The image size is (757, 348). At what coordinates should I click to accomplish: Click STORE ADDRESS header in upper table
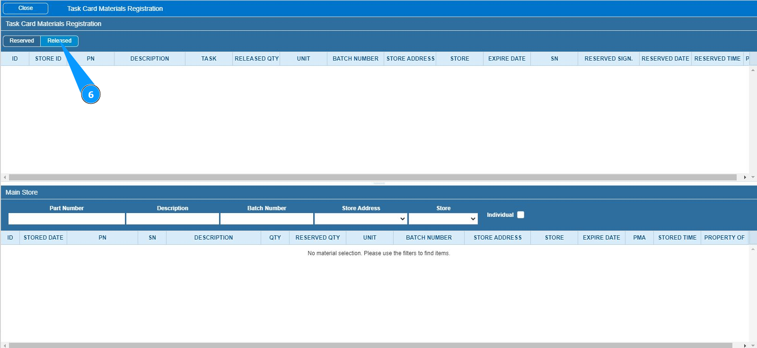point(410,59)
